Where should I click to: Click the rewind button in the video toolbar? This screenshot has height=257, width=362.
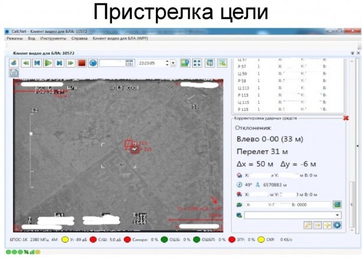[x=25, y=63]
